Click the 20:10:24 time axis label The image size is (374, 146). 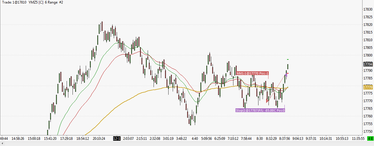point(99,138)
